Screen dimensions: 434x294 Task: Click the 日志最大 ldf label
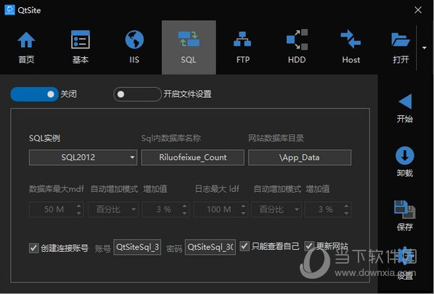(217, 189)
